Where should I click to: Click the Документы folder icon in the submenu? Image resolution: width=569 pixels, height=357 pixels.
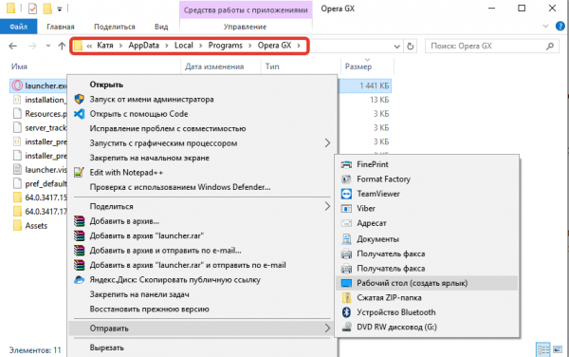pyautogui.click(x=346, y=238)
